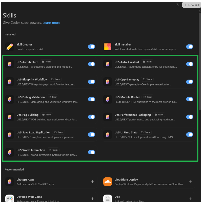Click the Doc skill document icon
The image size is (203, 202).
(108, 198)
